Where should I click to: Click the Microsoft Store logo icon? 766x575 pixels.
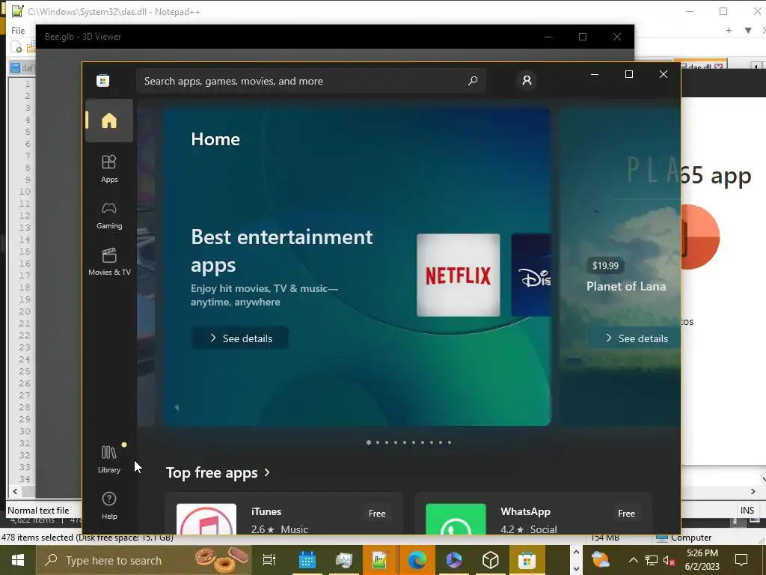coord(102,81)
